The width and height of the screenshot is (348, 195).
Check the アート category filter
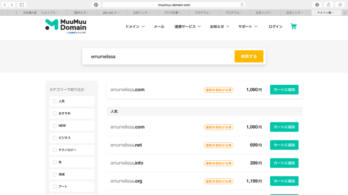pyautogui.click(x=54, y=187)
